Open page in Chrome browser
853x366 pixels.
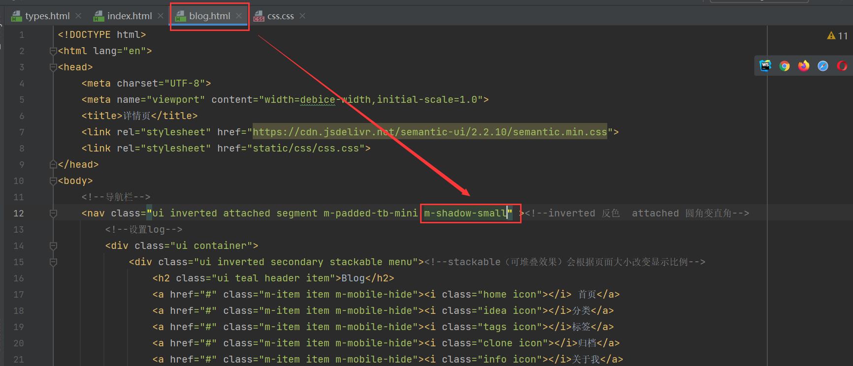click(785, 66)
